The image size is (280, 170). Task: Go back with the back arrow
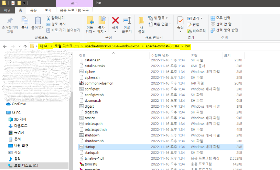coord(5,46)
